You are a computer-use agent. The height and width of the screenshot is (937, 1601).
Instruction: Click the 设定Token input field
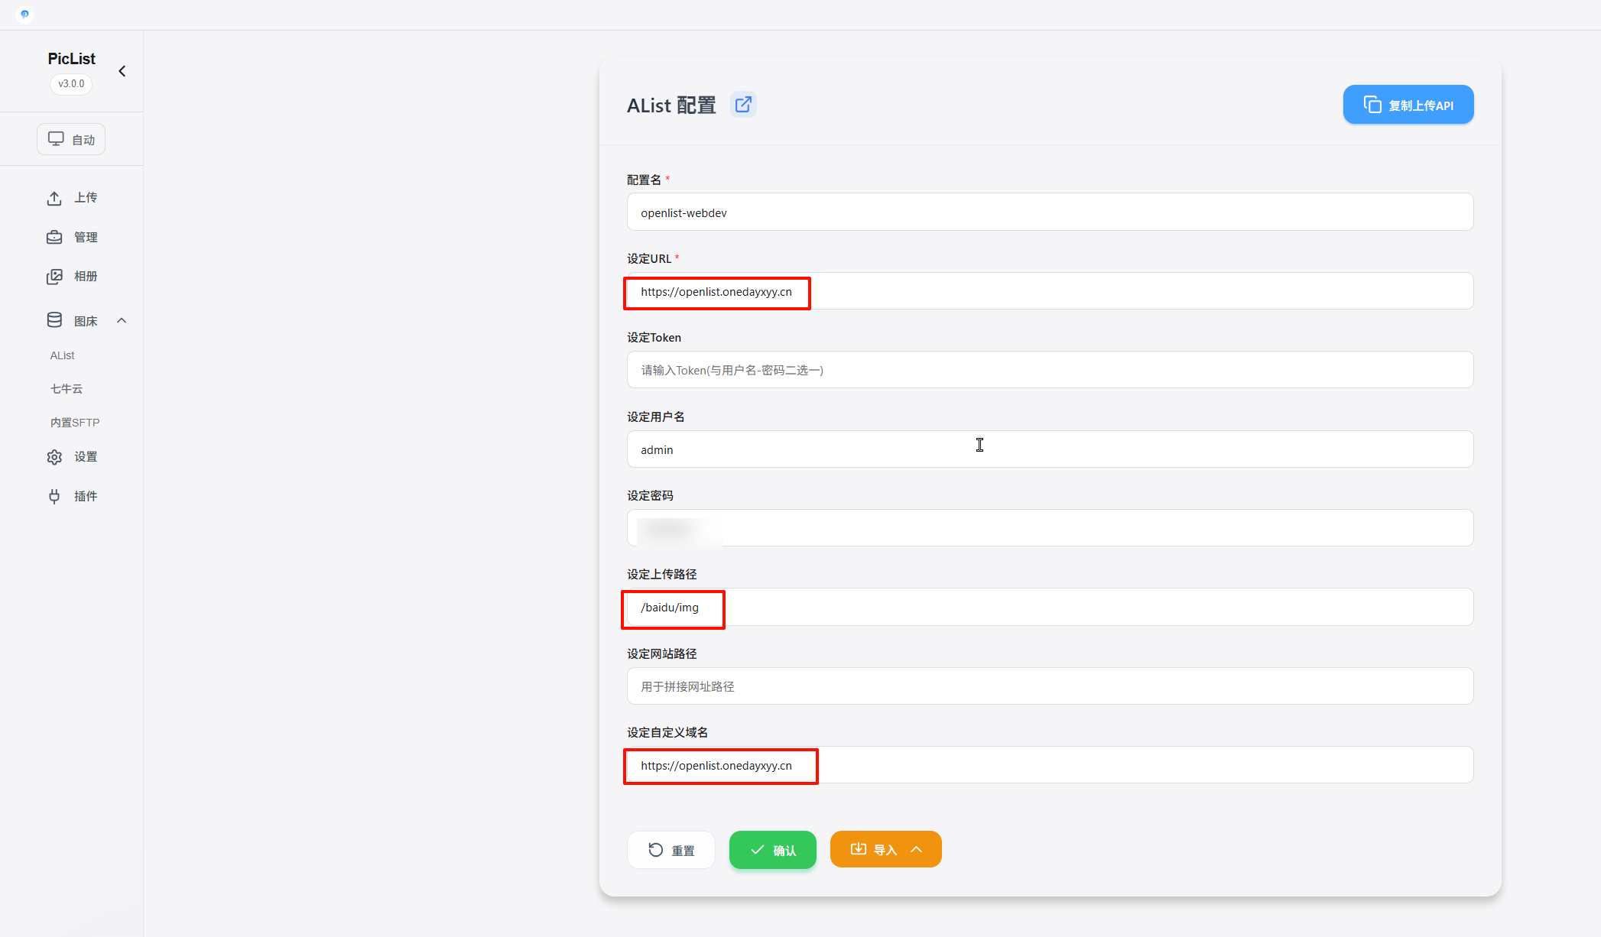tap(1049, 370)
